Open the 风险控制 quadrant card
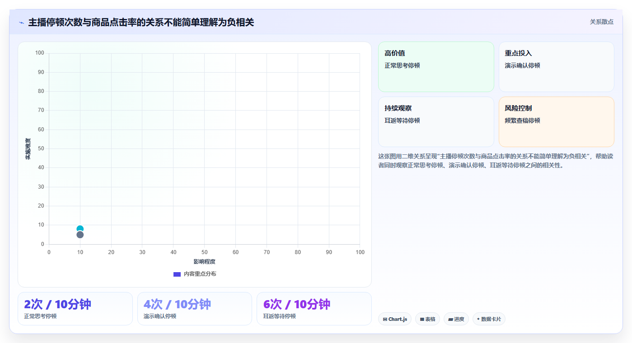 pos(557,122)
